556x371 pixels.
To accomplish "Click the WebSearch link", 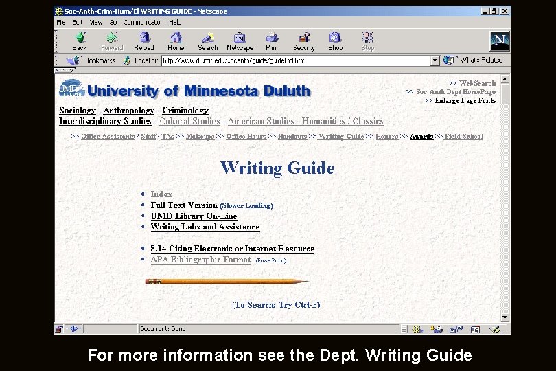I will pyautogui.click(x=477, y=83).
